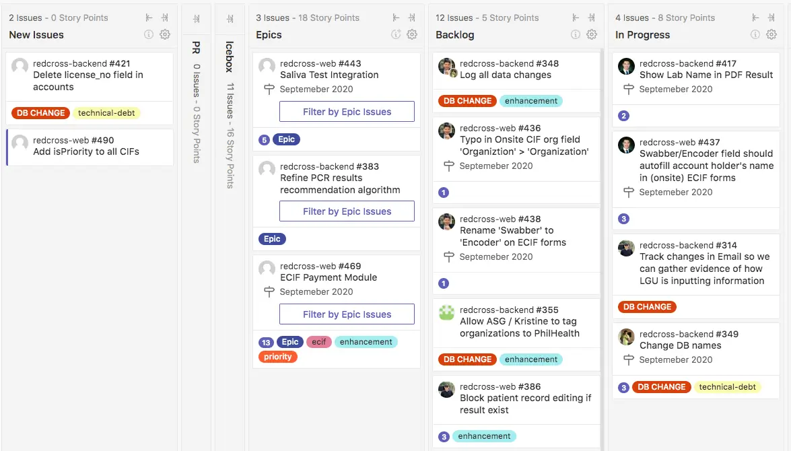This screenshot has height=451, width=791.
Task: Click milestone signpost icon on issue #469
Action: (269, 291)
